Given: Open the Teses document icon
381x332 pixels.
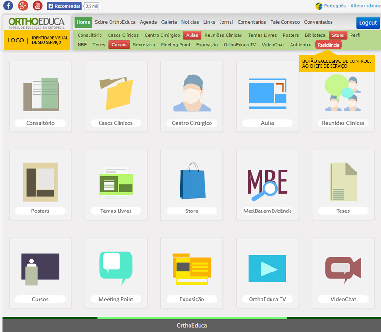Looking at the screenshot, I should point(343,182).
